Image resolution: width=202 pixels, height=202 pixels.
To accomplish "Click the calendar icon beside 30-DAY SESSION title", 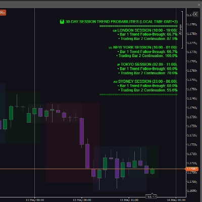I will pyautogui.click(x=62, y=22).
